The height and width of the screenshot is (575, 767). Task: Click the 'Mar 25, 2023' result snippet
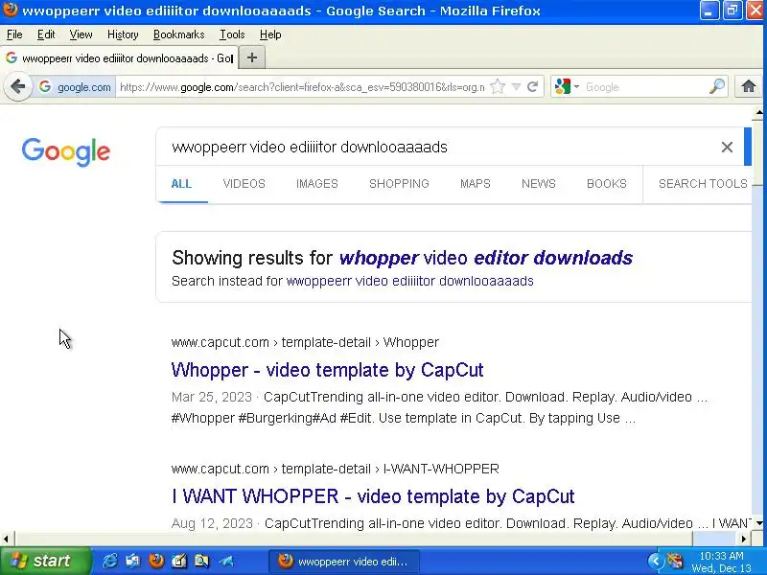[x=439, y=407]
